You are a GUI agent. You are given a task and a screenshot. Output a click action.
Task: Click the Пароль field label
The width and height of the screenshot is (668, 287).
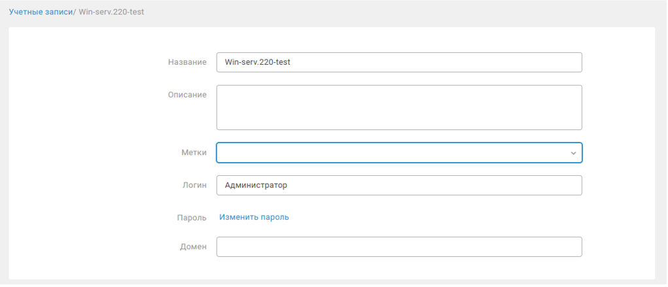[192, 217]
